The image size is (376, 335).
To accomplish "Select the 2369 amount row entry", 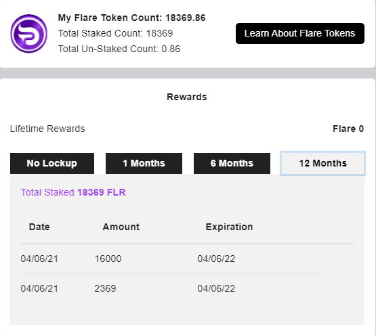I will 105,288.
